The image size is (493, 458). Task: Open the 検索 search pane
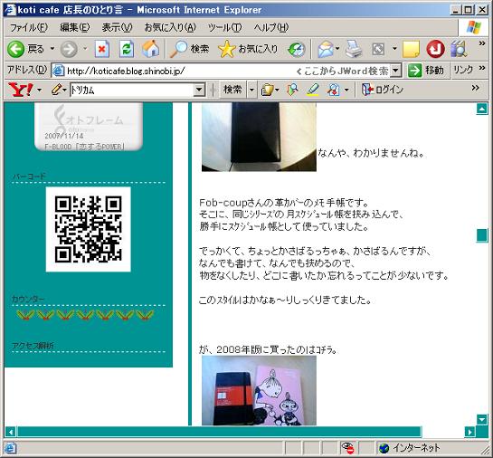pos(190,49)
